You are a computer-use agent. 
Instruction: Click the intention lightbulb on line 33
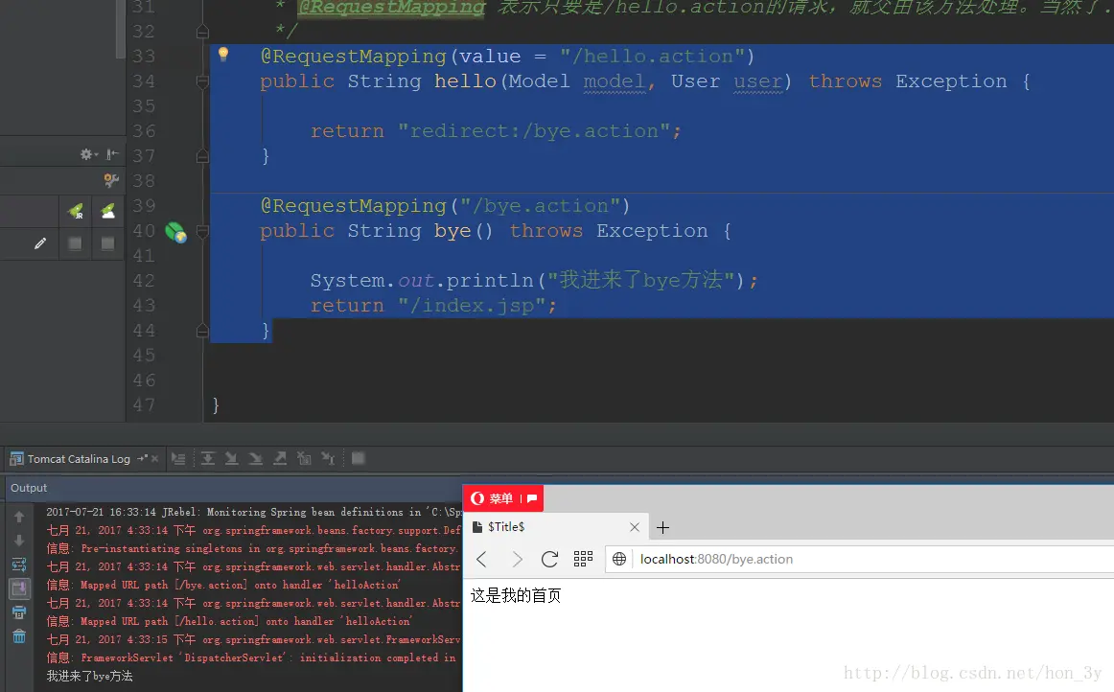223,54
